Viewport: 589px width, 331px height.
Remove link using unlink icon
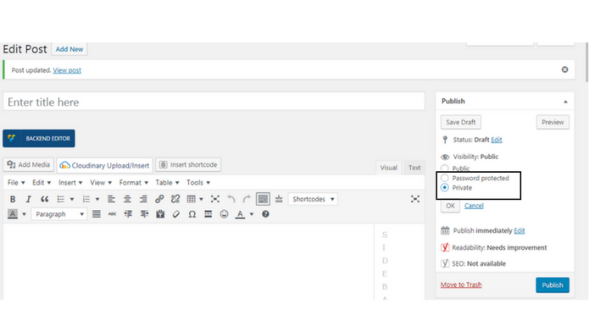(175, 199)
